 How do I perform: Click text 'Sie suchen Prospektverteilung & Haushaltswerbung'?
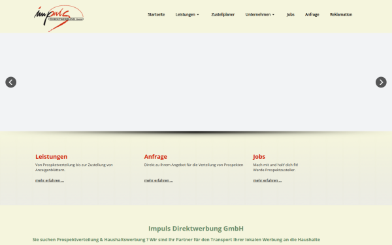(89, 240)
